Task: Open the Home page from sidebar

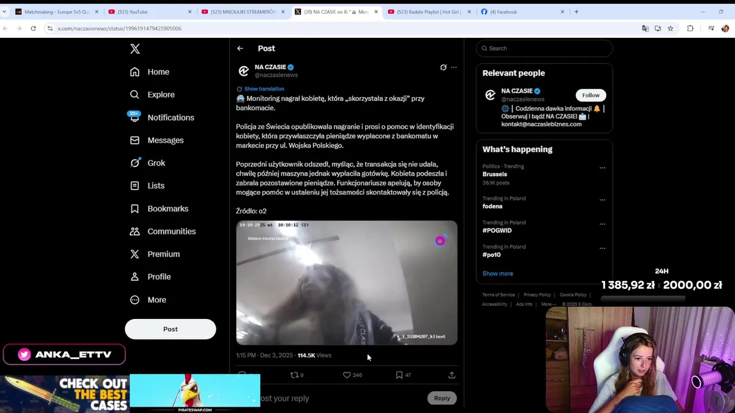Action: click(149, 72)
